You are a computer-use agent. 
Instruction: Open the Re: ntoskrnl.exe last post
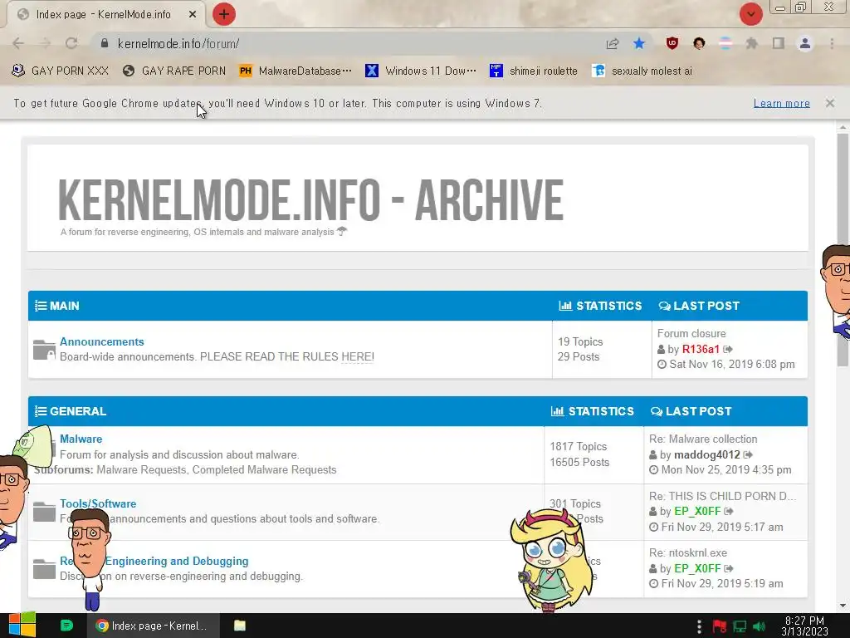pos(688,552)
